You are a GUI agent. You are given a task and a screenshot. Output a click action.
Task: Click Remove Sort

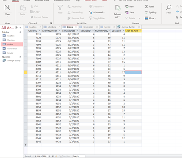pos(76,18)
